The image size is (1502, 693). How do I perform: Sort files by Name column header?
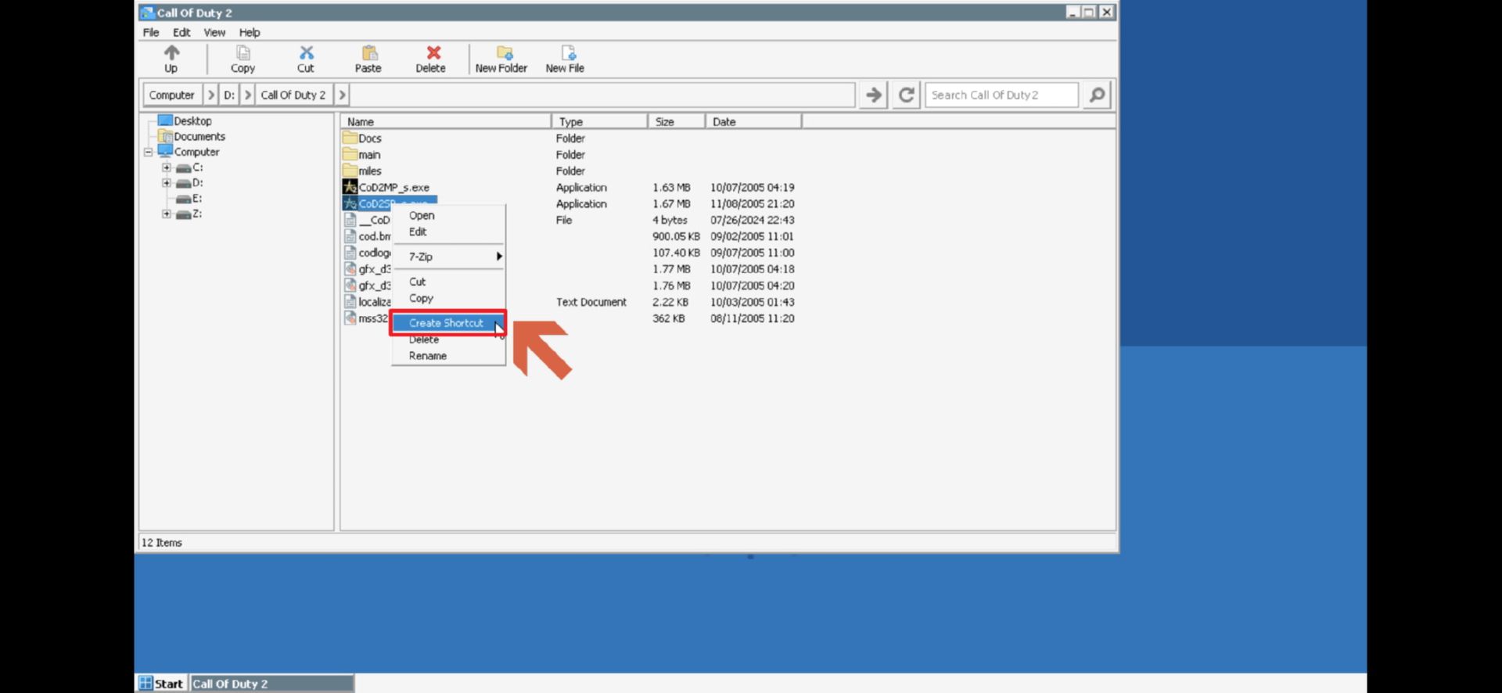(x=446, y=121)
